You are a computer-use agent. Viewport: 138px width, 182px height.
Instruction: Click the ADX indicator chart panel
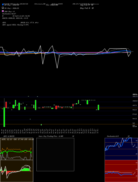[17, 149]
